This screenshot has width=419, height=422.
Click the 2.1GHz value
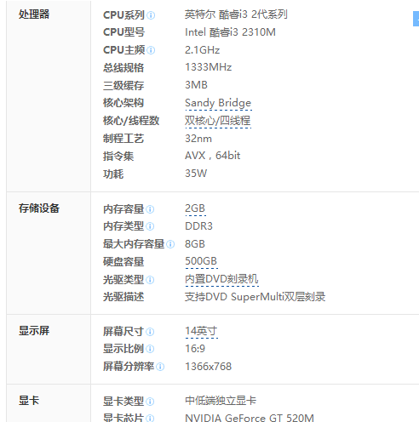coord(203,50)
